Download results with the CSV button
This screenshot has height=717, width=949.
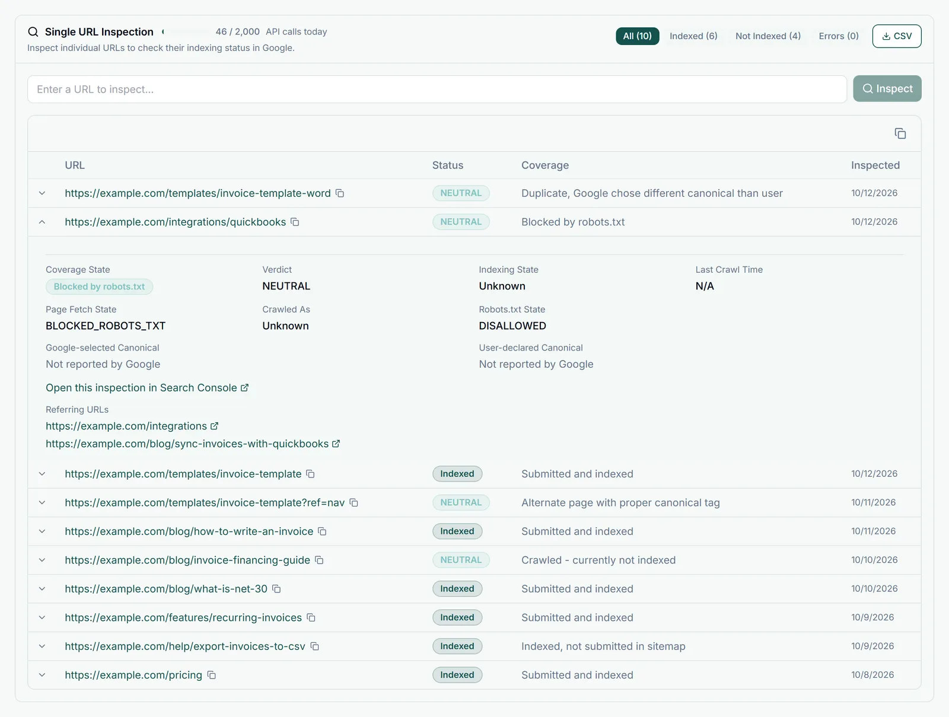pyautogui.click(x=897, y=36)
